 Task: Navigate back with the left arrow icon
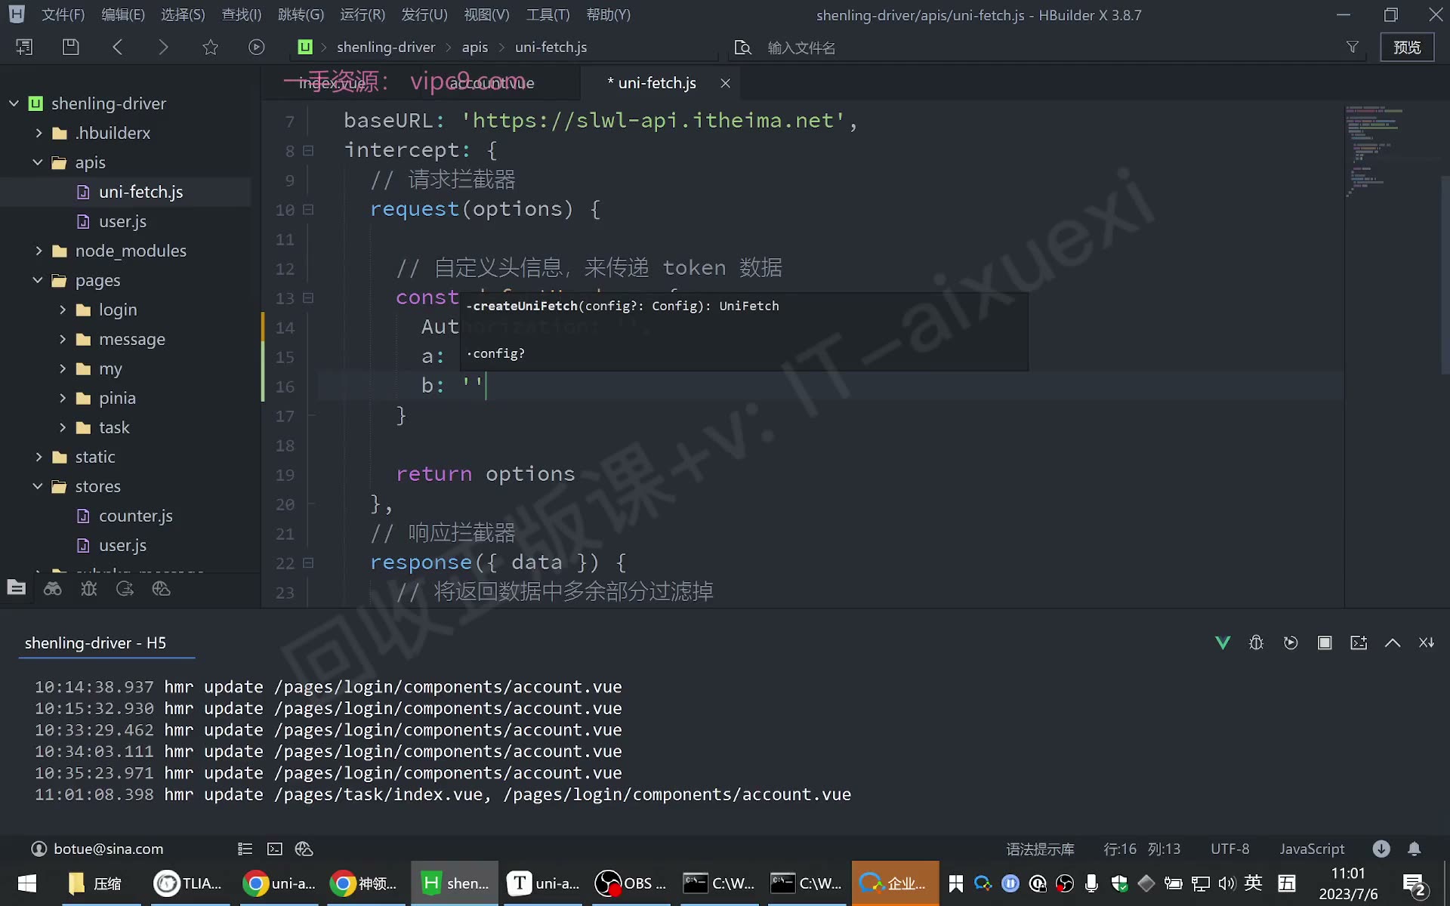click(x=117, y=47)
